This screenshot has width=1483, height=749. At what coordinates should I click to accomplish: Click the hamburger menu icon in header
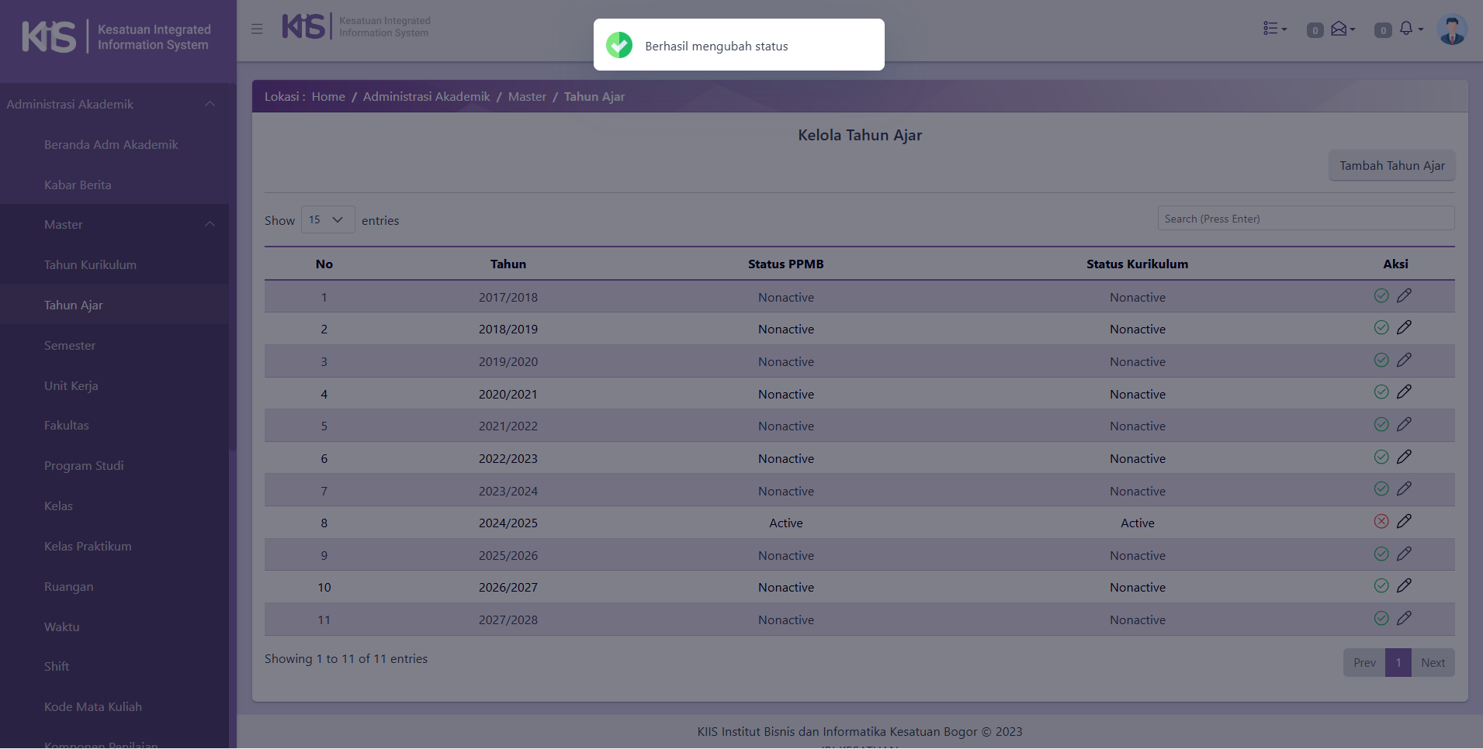(x=257, y=29)
